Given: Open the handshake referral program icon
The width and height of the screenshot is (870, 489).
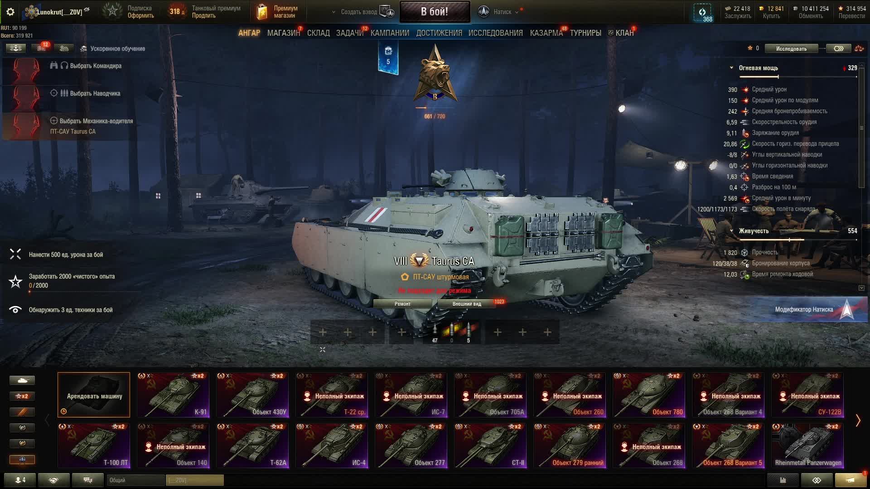Looking at the screenshot, I should click(53, 480).
